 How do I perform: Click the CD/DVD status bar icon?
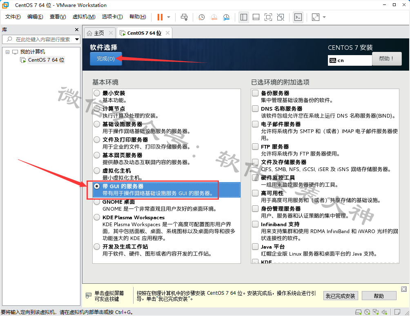coord(367,312)
